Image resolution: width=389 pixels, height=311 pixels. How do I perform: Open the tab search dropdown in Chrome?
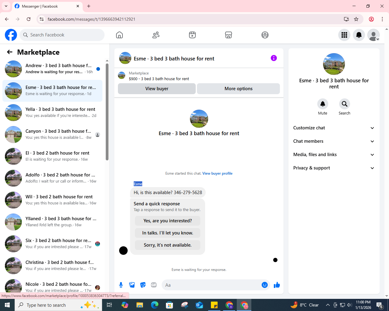tap(6, 6)
